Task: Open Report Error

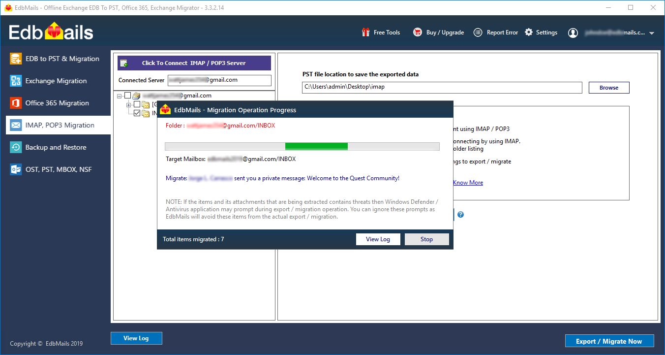Action: (496, 32)
